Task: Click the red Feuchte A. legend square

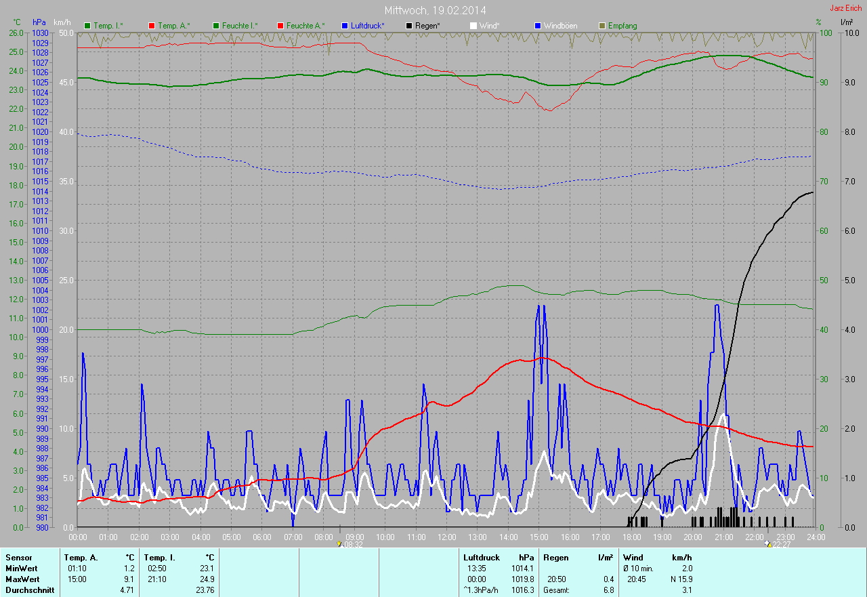Action: (x=280, y=26)
